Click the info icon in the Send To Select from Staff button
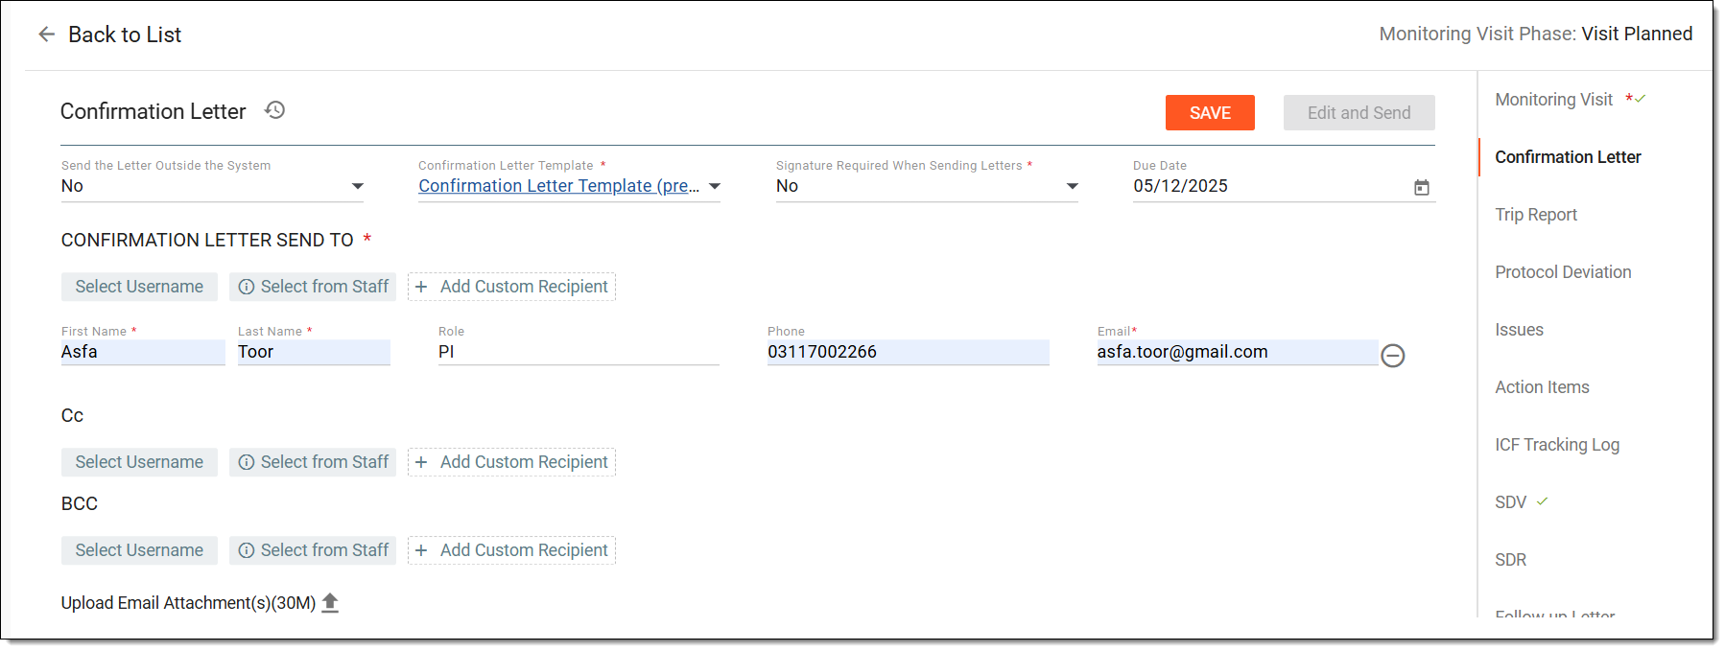This screenshot has height=651, width=1725. (247, 287)
